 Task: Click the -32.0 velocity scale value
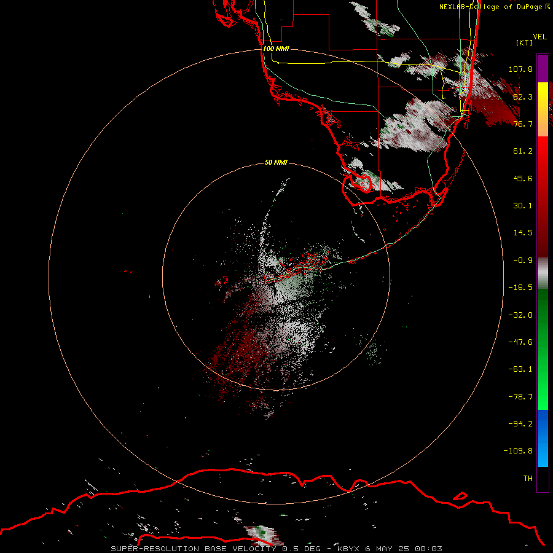coord(520,315)
